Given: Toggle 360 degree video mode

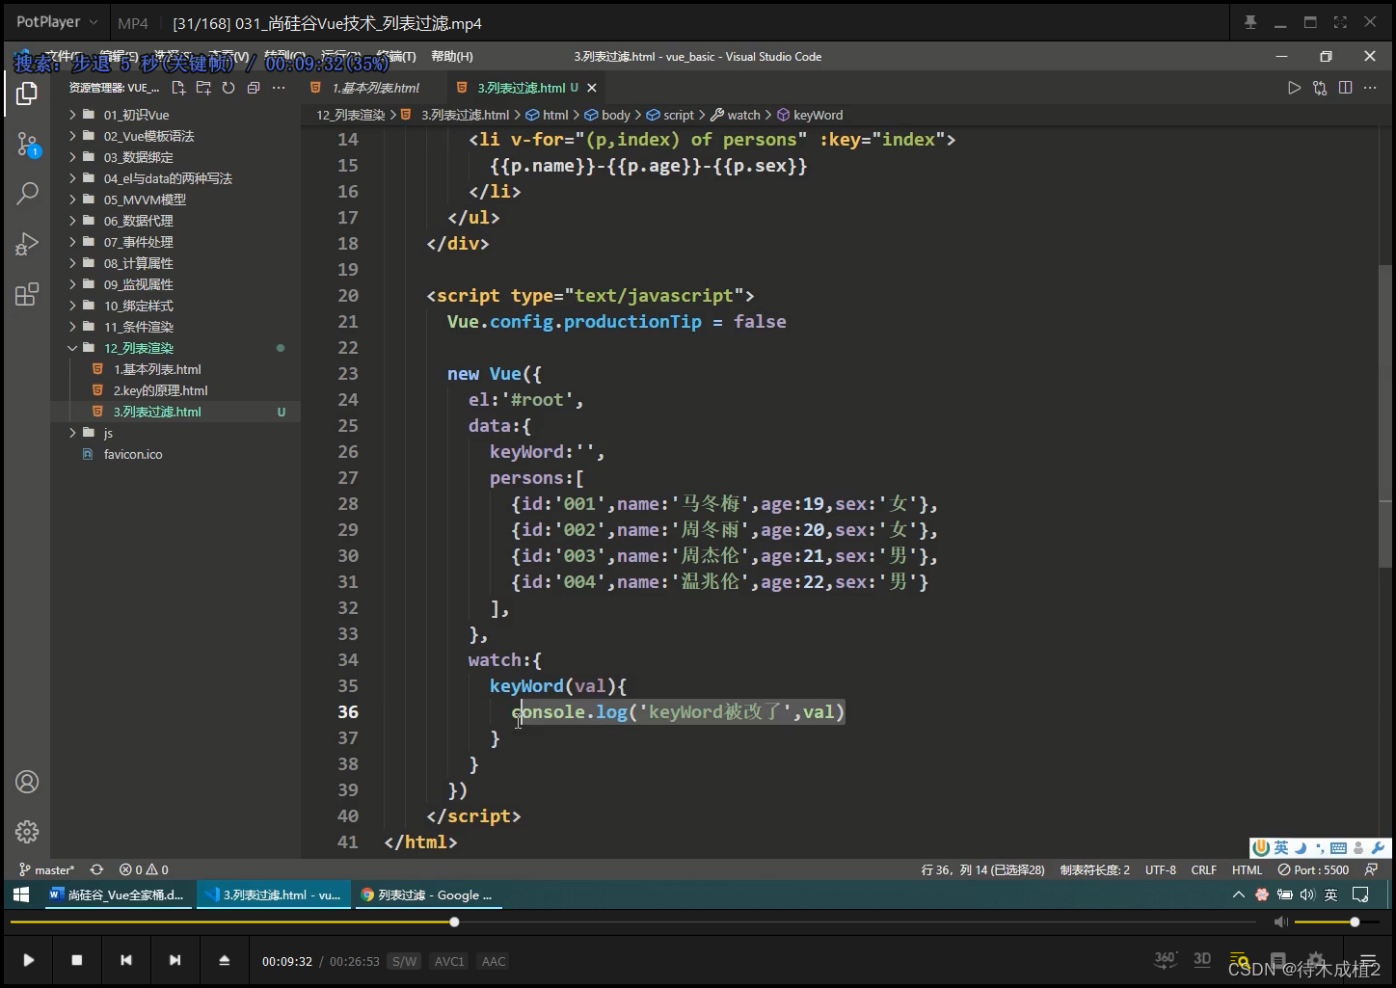Looking at the screenshot, I should click(x=1166, y=959).
